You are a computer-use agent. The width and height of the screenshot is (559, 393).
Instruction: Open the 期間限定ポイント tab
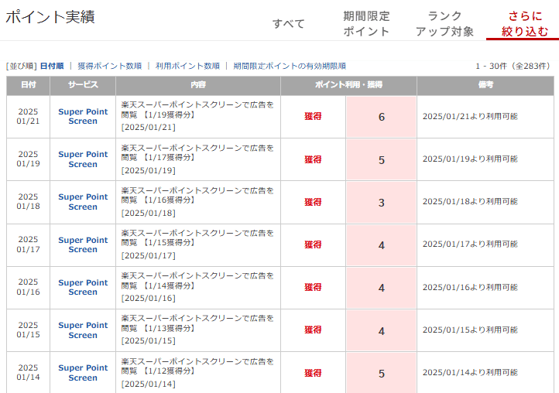[x=366, y=23]
